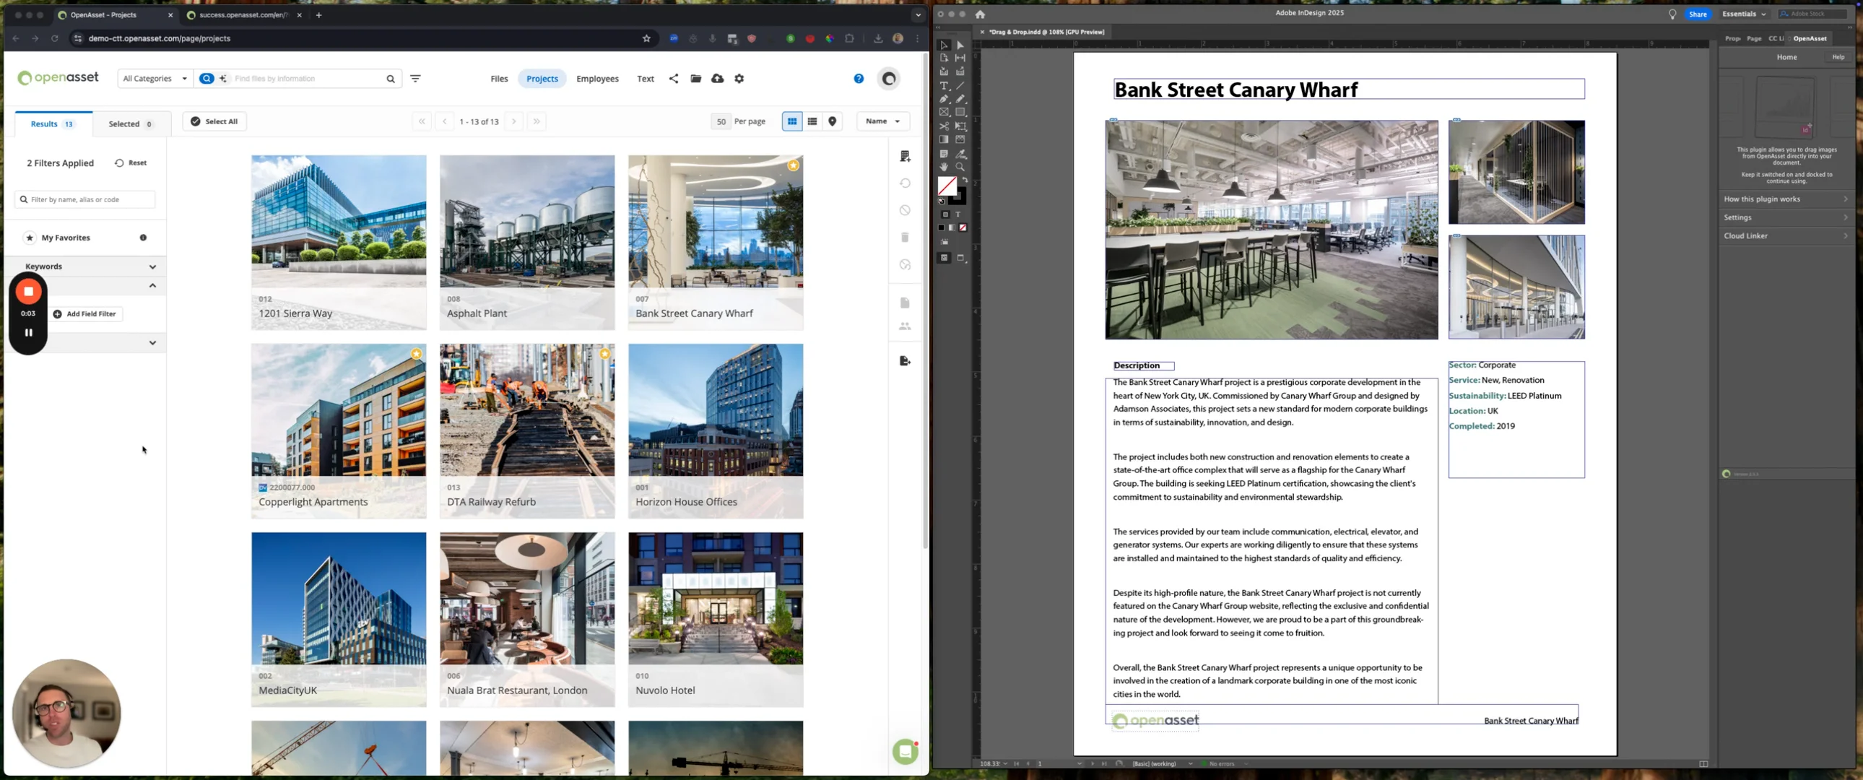Screen dimensions: 1863x780
Task: Pick the Pen tool in toolbox
Action: coord(944,98)
